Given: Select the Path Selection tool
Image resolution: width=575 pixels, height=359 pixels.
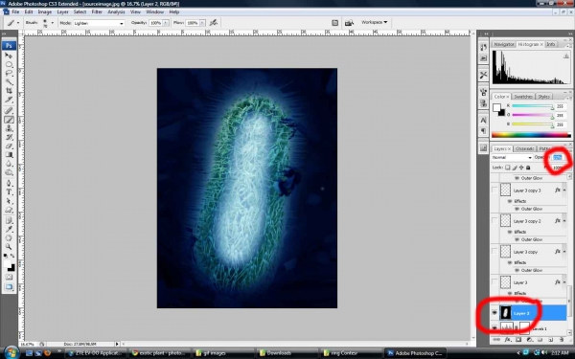Looking at the screenshot, I should 9,201.
